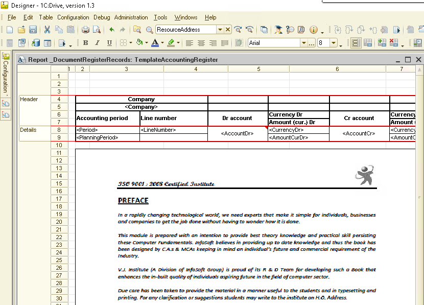Apply blue text color A swatch
The width and height of the screenshot is (424, 305).
tap(155, 43)
